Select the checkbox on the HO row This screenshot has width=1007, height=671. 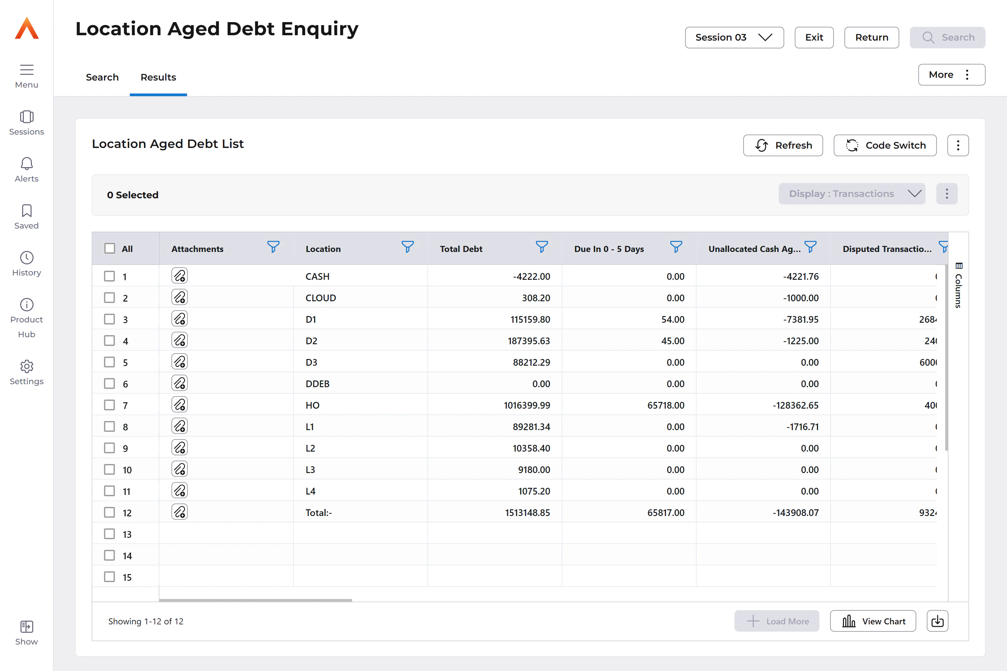click(x=109, y=405)
